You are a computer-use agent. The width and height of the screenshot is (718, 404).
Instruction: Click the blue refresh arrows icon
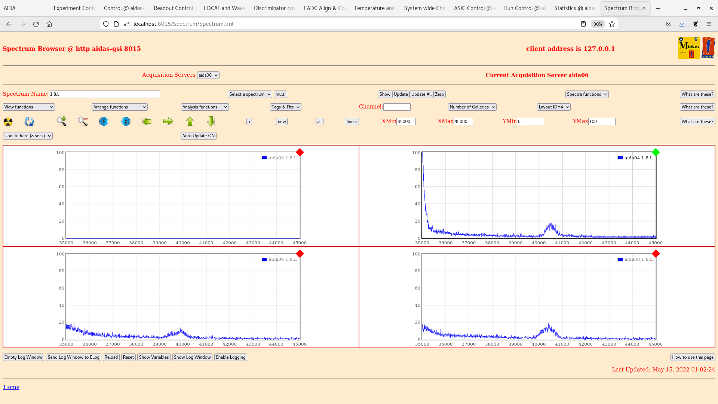[x=29, y=122]
